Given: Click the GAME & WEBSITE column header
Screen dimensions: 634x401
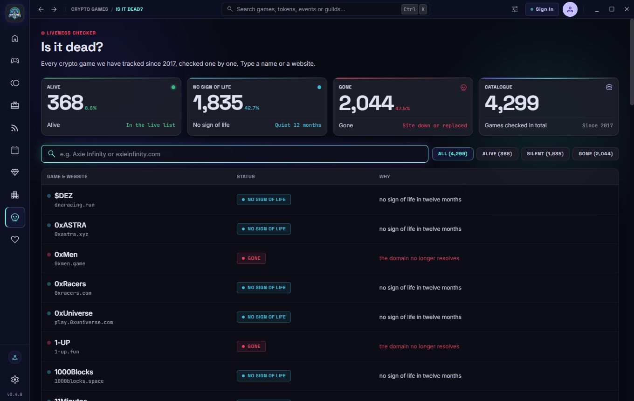Looking at the screenshot, I should [67, 177].
